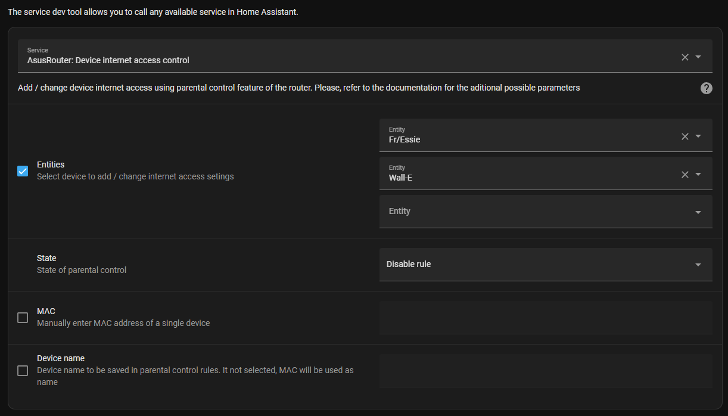The image size is (728, 416).
Task: Open the service help question mark icon
Action: (706, 88)
